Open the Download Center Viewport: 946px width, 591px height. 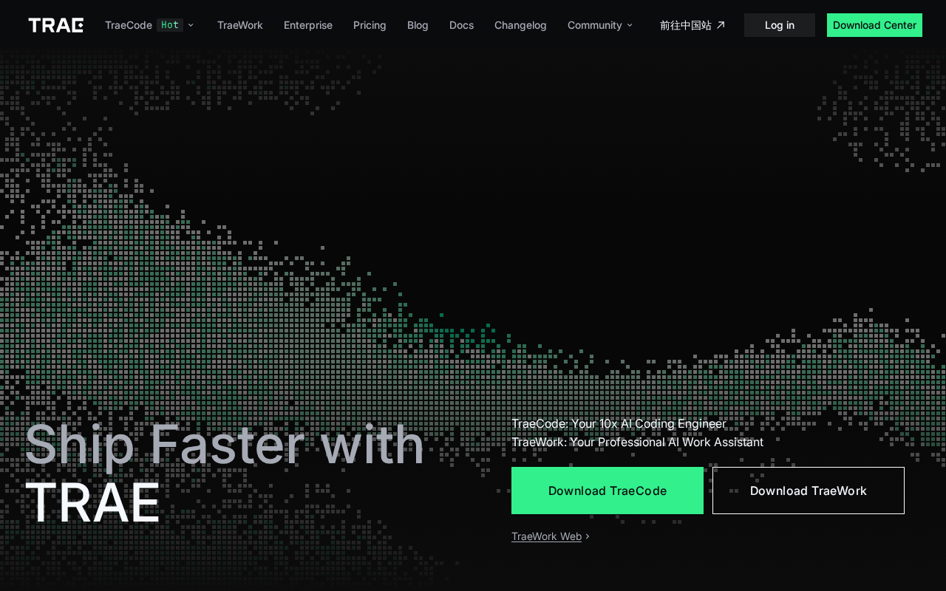pyautogui.click(x=874, y=25)
